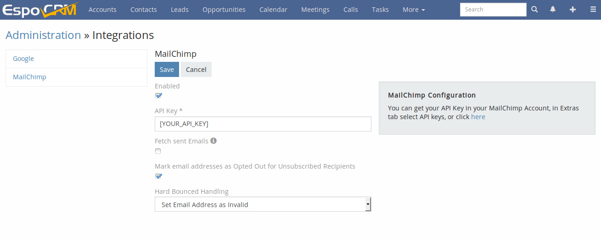Toggle Mark email addresses as Opted Out checkbox
The width and height of the screenshot is (601, 241).
pyautogui.click(x=158, y=176)
